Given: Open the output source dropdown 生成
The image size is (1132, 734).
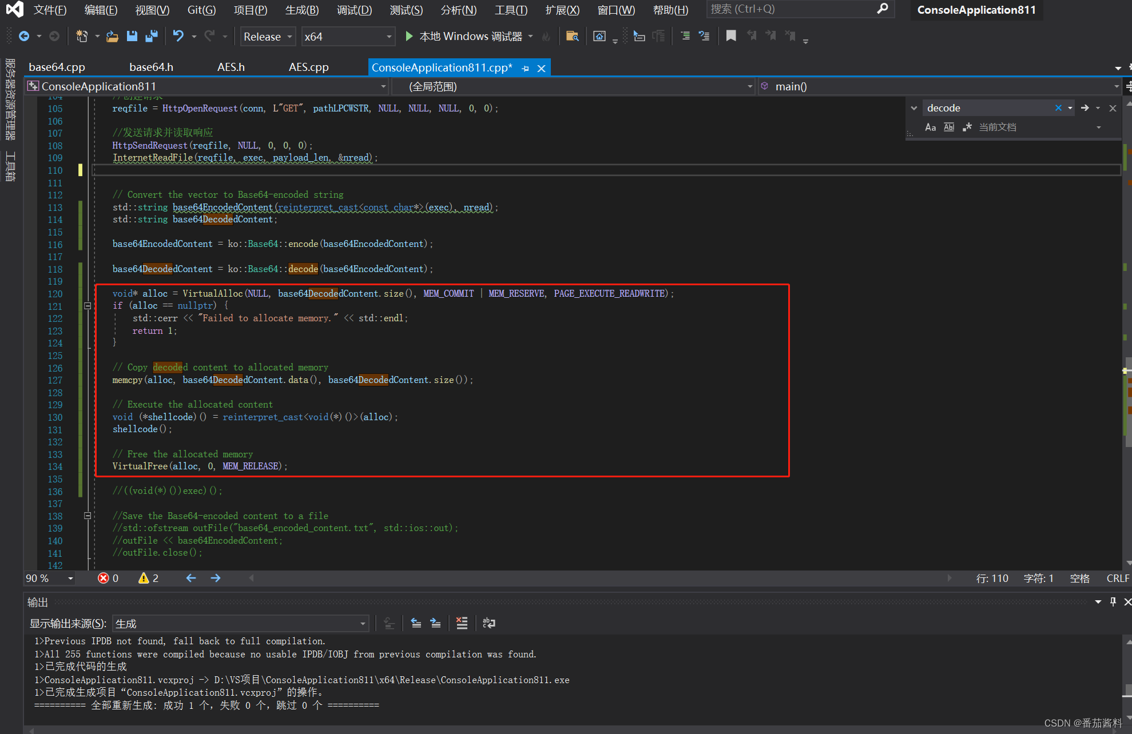Looking at the screenshot, I should click(x=240, y=624).
